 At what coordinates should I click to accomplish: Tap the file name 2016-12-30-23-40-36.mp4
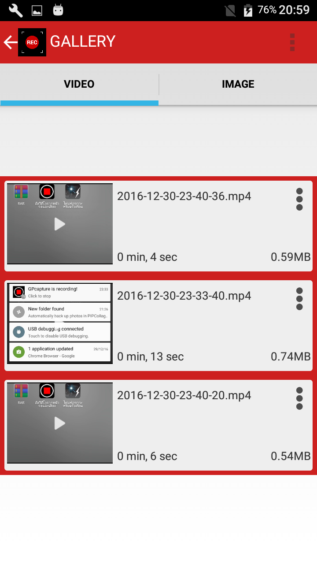coord(184,196)
